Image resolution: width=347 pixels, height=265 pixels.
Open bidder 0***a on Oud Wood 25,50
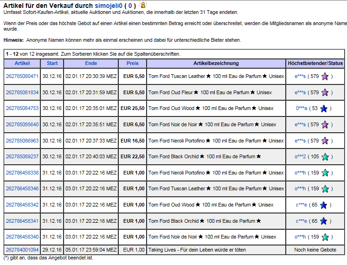(302, 109)
